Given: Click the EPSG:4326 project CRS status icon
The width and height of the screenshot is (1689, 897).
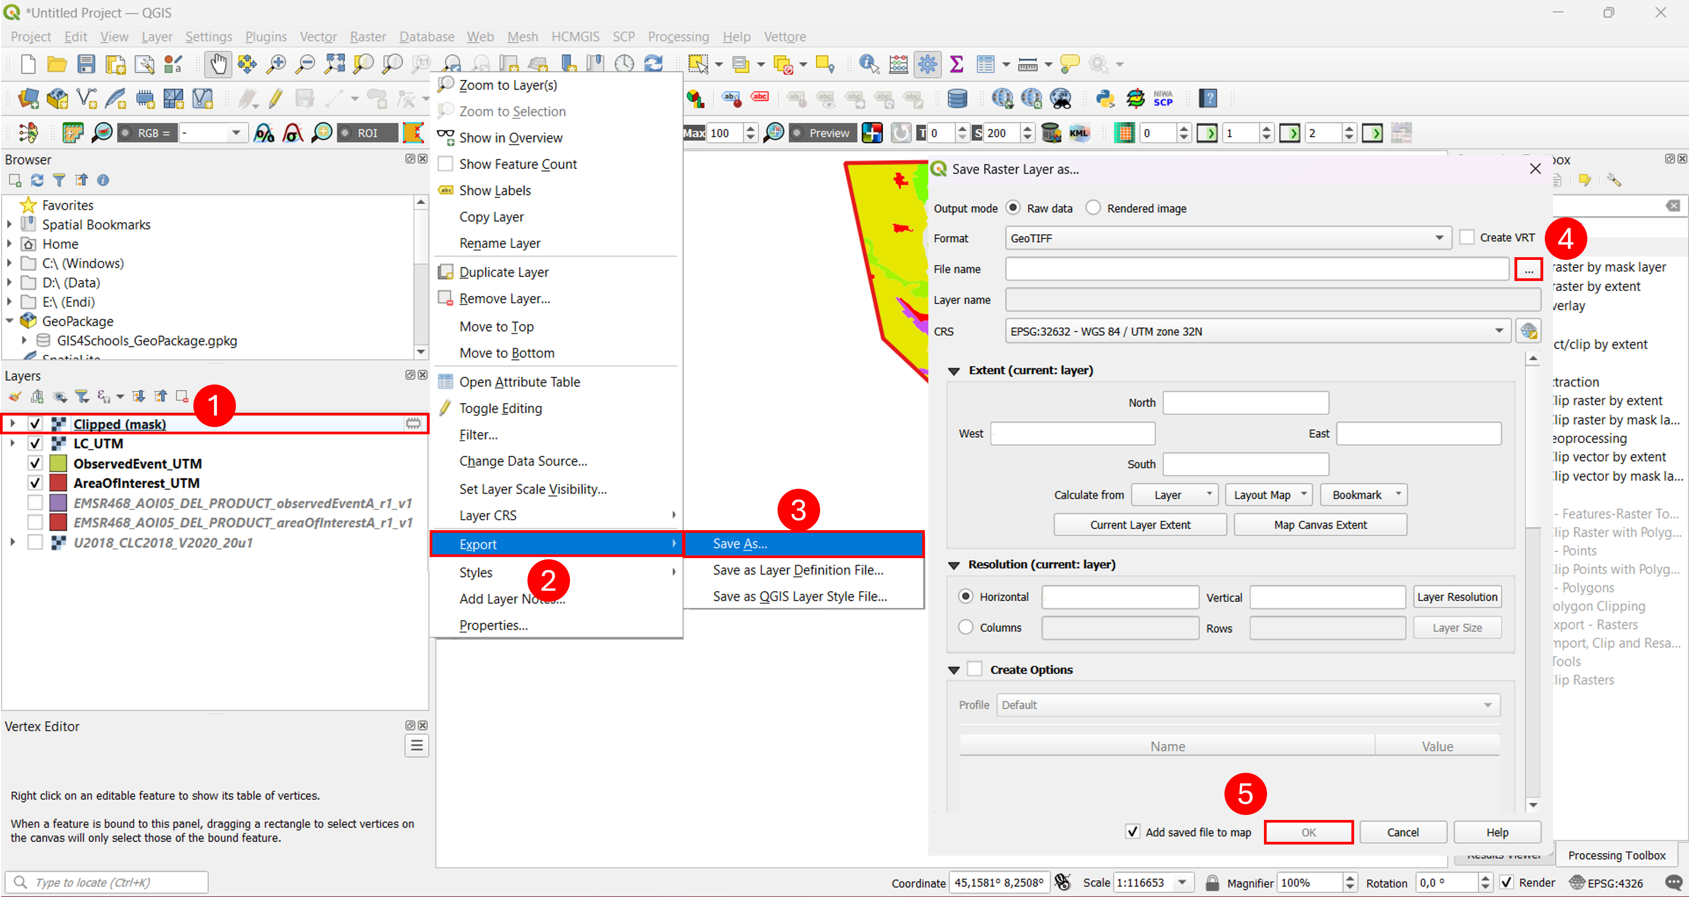Looking at the screenshot, I should coord(1606,882).
